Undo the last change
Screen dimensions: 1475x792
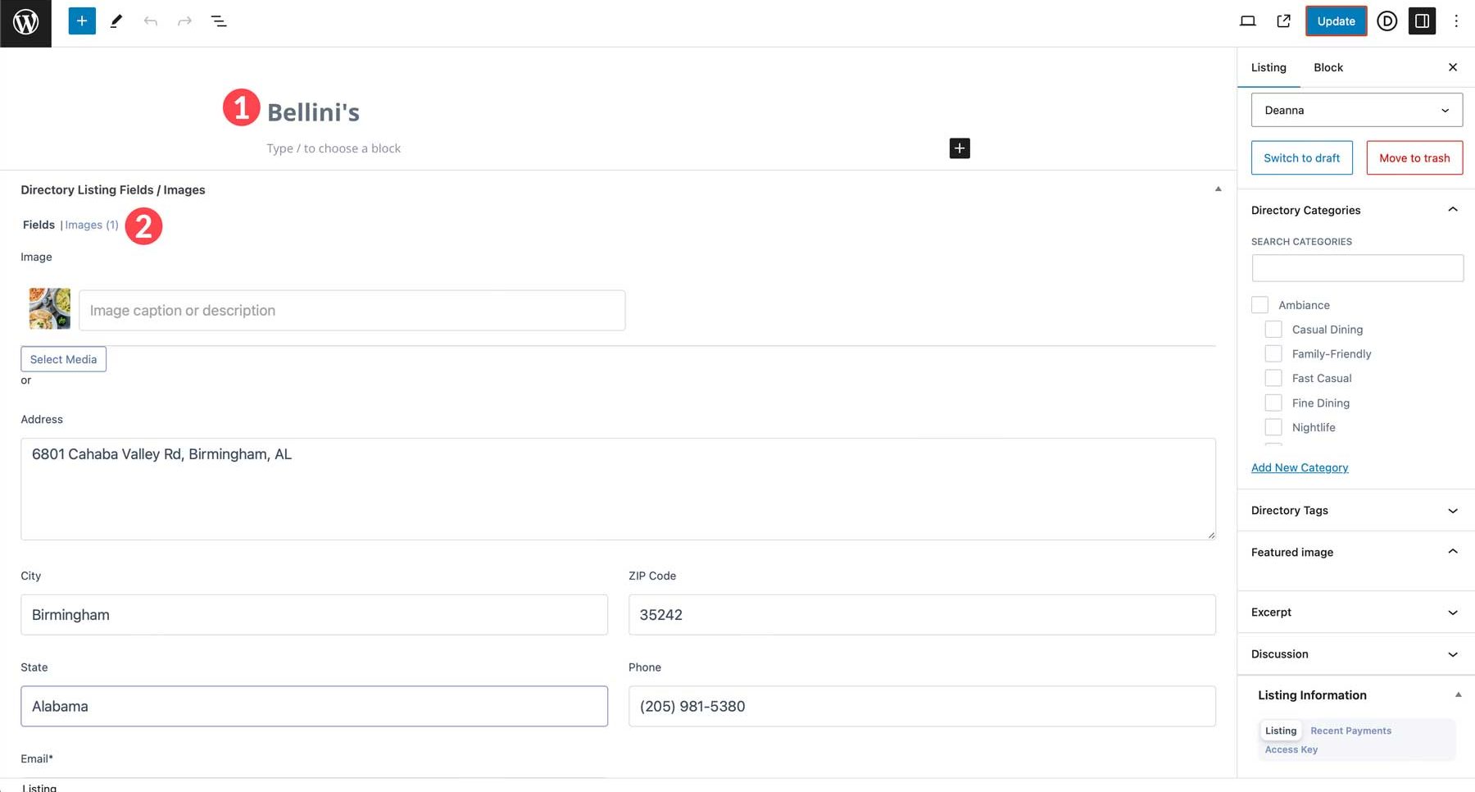151,20
